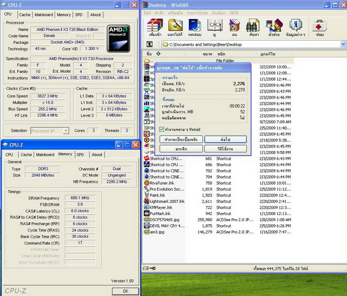Screen dimensions: 347x296
Task: Switch to Memory tab in upper CPU-Z window
Action: (64, 15)
